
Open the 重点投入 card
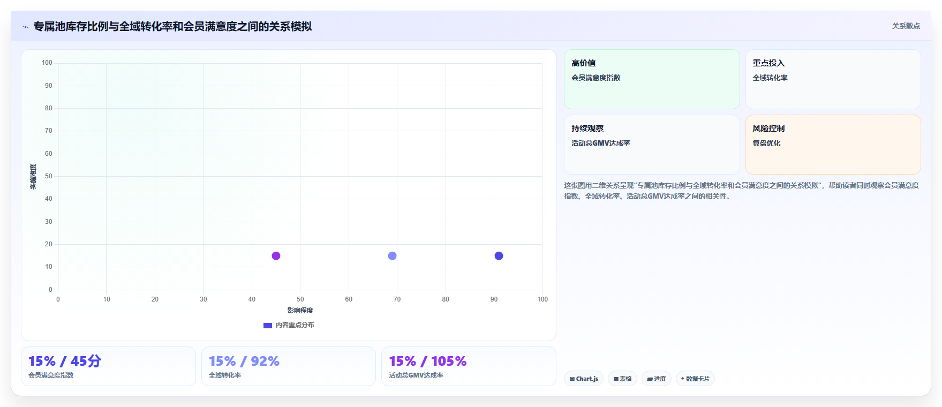(x=833, y=79)
